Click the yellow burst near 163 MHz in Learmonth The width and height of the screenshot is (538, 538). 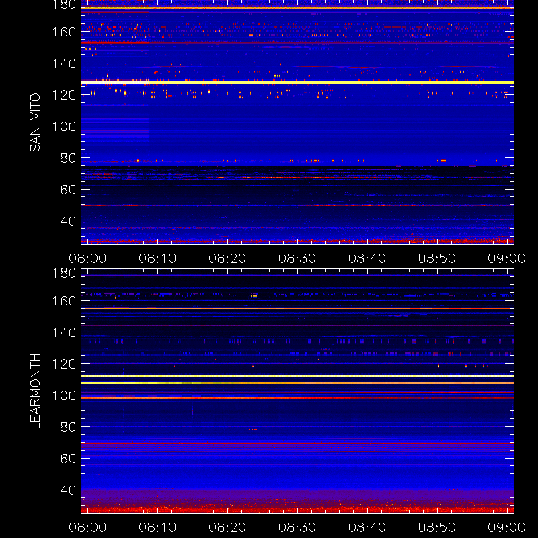coord(254,295)
